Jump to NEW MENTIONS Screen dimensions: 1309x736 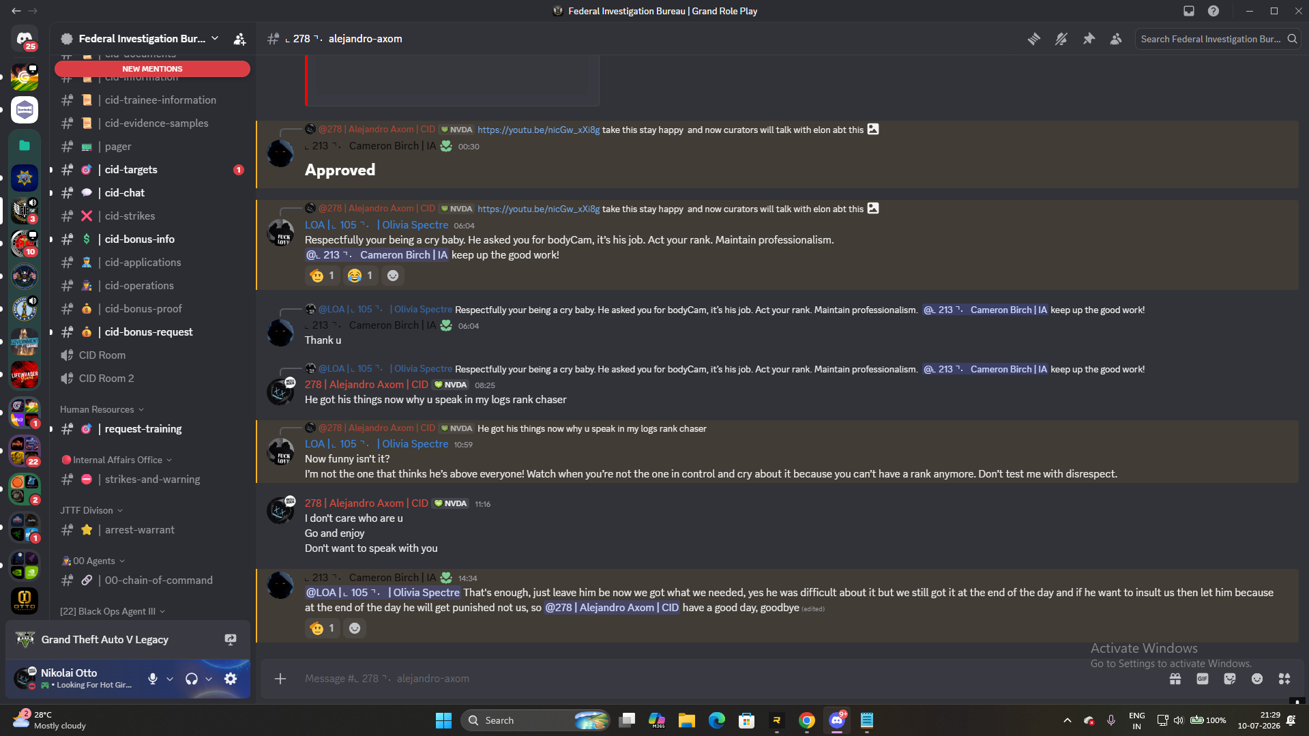152,69
